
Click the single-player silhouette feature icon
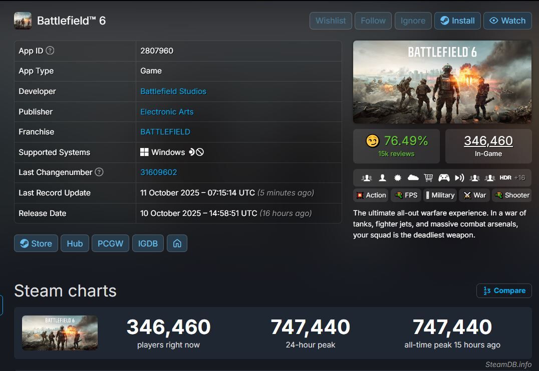382,177
